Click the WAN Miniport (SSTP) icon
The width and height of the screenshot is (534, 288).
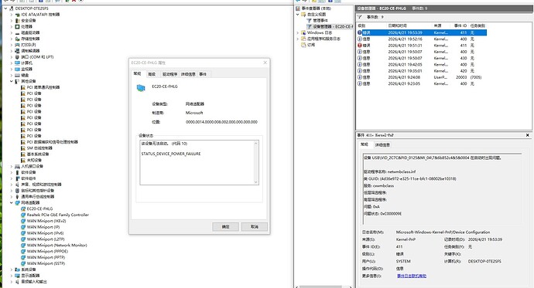point(23,263)
